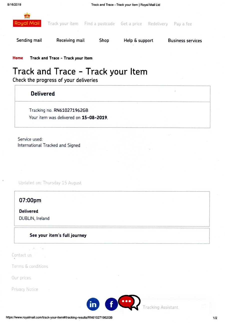
Task: Click the Pay a fee link
Action: click(x=183, y=24)
